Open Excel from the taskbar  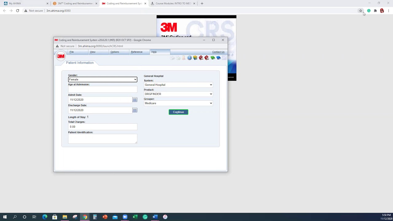pyautogui.click(x=135, y=217)
